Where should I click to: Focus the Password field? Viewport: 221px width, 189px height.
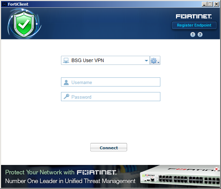(110, 97)
